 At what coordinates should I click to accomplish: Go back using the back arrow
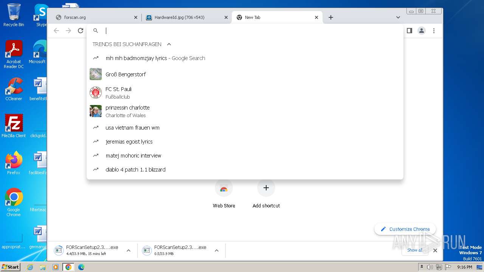[x=56, y=31]
